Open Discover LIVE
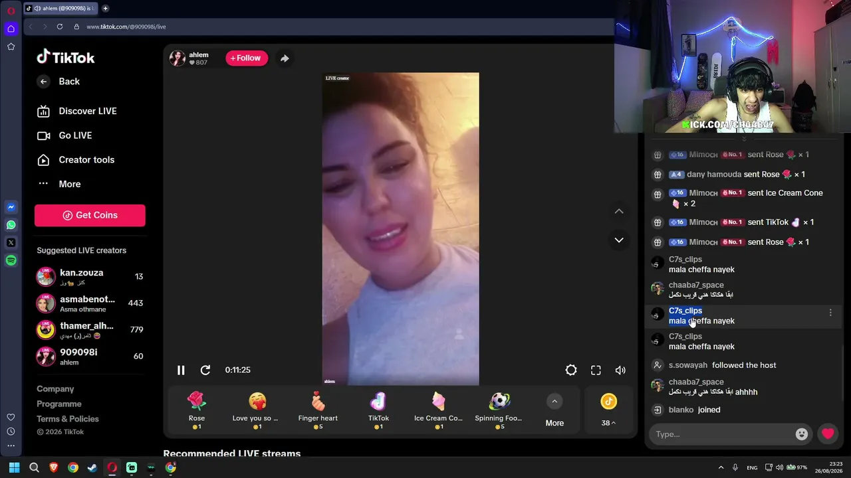Screen dimensions: 851x478 pyautogui.click(x=77, y=111)
